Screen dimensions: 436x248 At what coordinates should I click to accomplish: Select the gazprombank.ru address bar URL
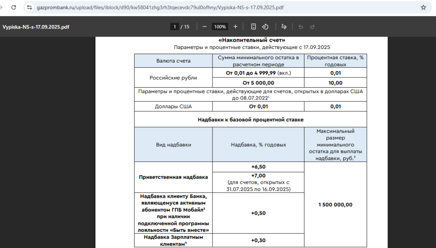point(160,8)
